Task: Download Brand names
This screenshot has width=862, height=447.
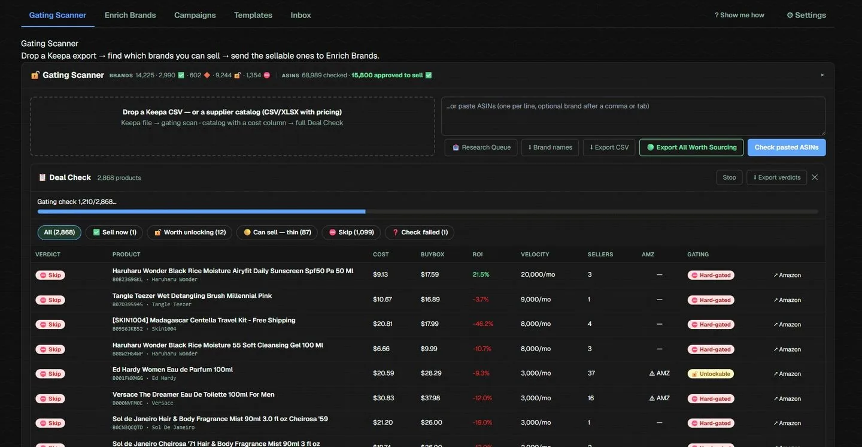Action: [x=550, y=147]
